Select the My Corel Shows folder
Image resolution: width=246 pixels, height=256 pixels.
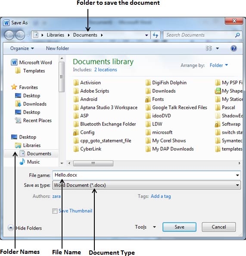tap(165, 141)
